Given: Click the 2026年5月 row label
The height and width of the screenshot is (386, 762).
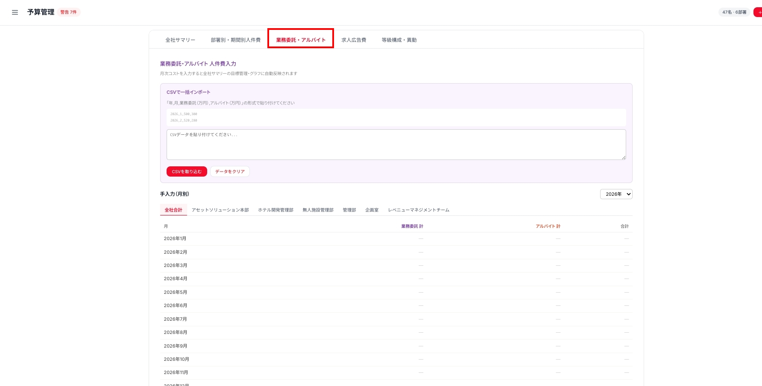Looking at the screenshot, I should coord(176,293).
